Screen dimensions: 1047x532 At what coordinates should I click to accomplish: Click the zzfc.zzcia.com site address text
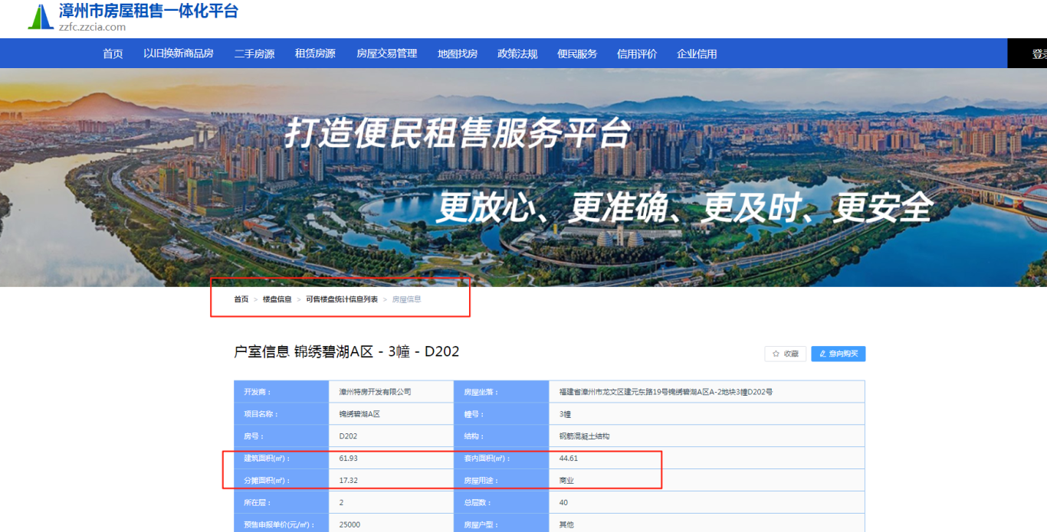coord(92,27)
